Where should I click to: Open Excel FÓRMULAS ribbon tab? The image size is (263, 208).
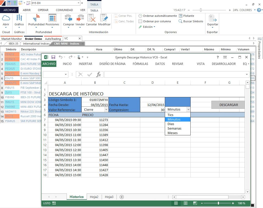140,64
